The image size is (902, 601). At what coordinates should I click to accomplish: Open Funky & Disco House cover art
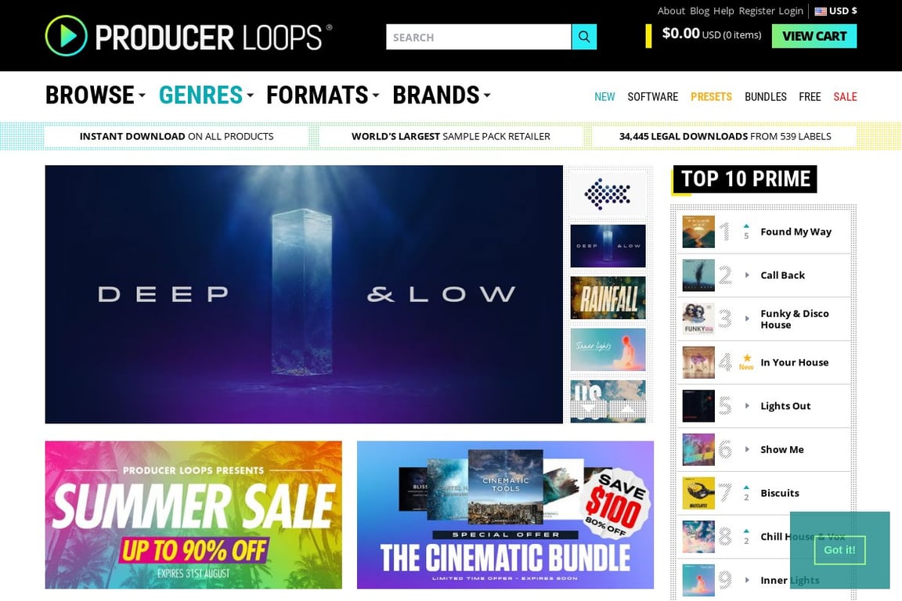[x=698, y=318]
